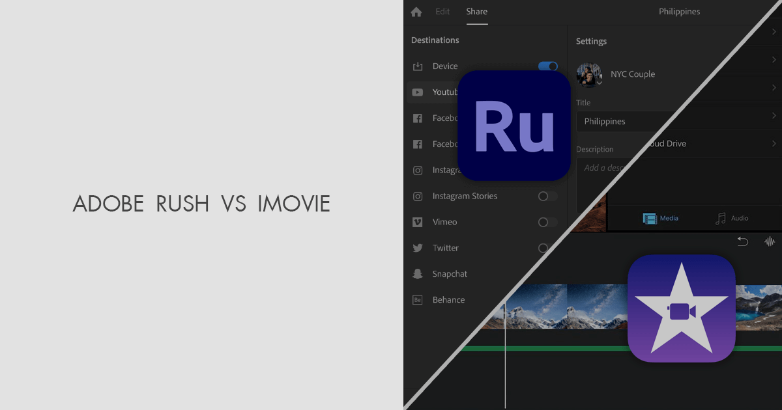The height and width of the screenshot is (410, 782).
Task: Open the audio waveform display icon
Action: (x=770, y=241)
